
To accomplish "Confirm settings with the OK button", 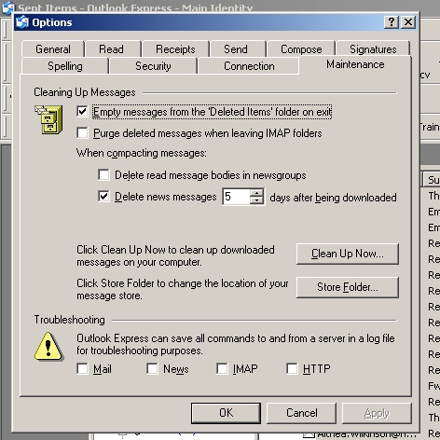I will [226, 413].
